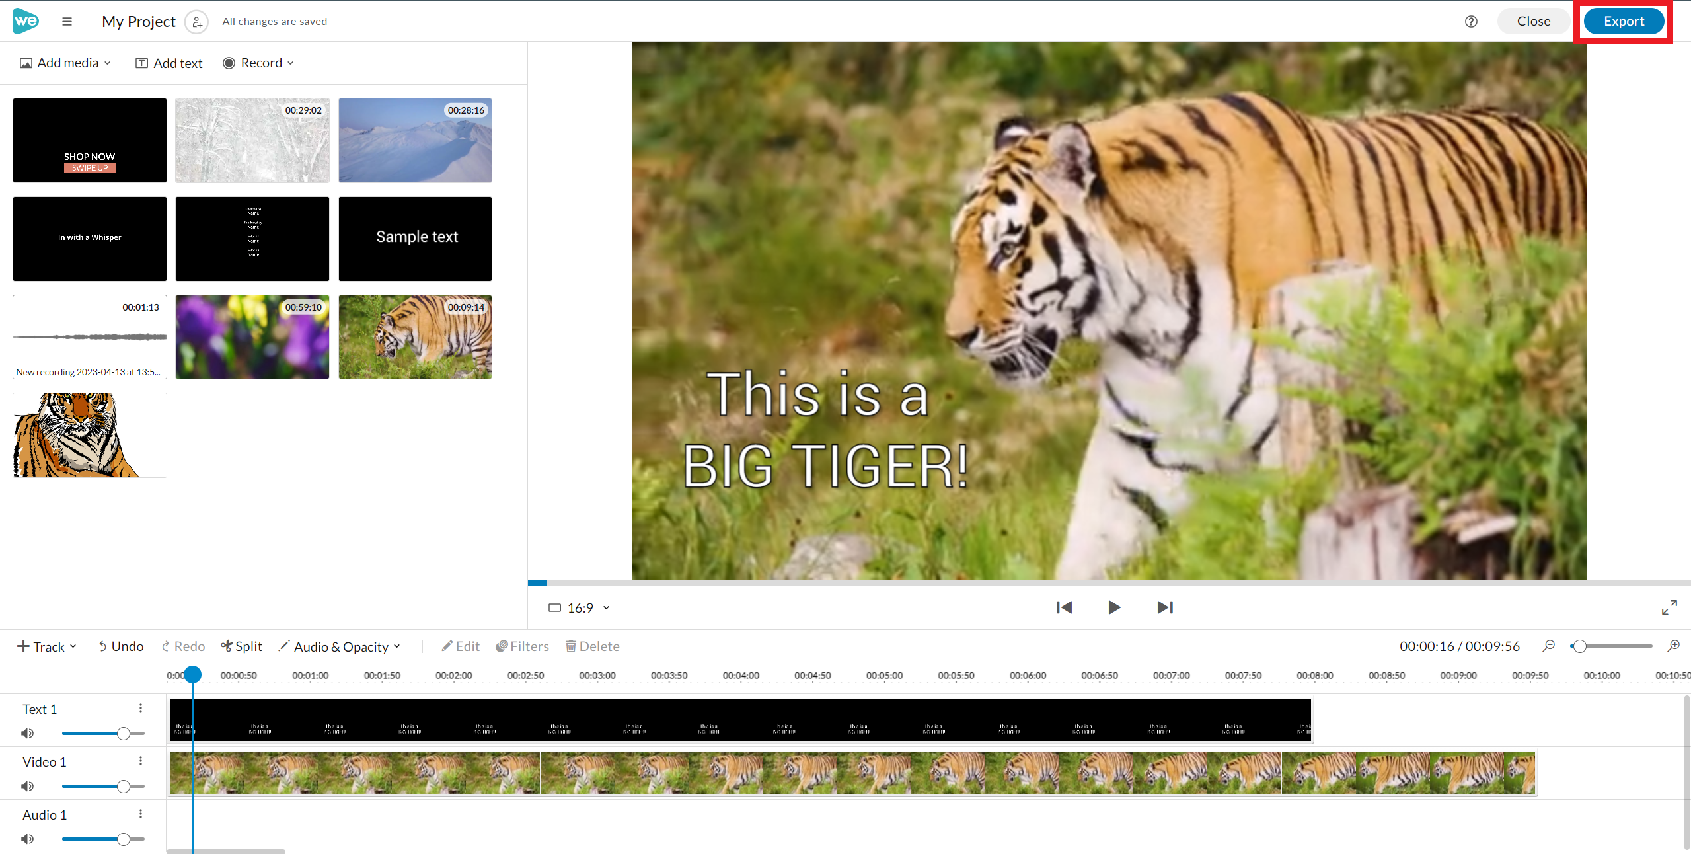Screen dimensions: 1691x854
Task: Open Video 1 track options menu
Action: pyautogui.click(x=141, y=761)
